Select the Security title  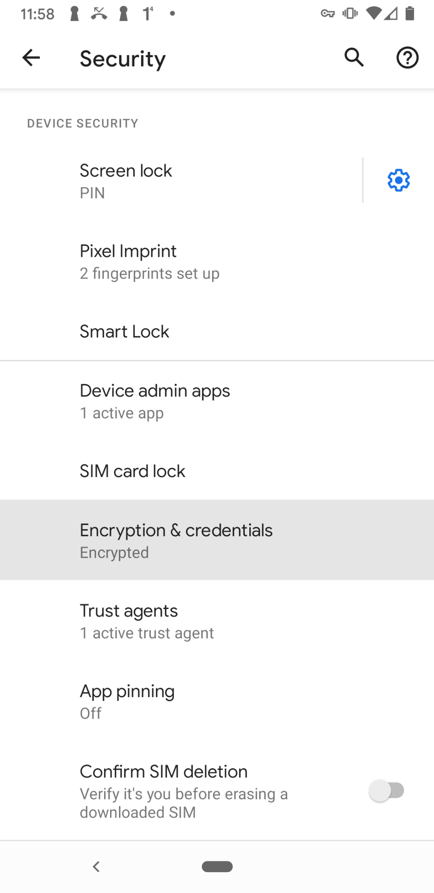[x=122, y=58]
